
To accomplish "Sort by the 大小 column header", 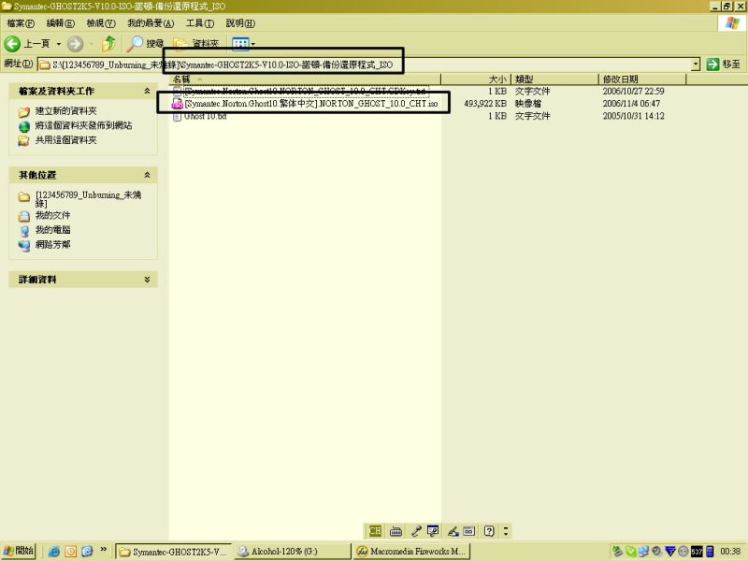I will 476,79.
